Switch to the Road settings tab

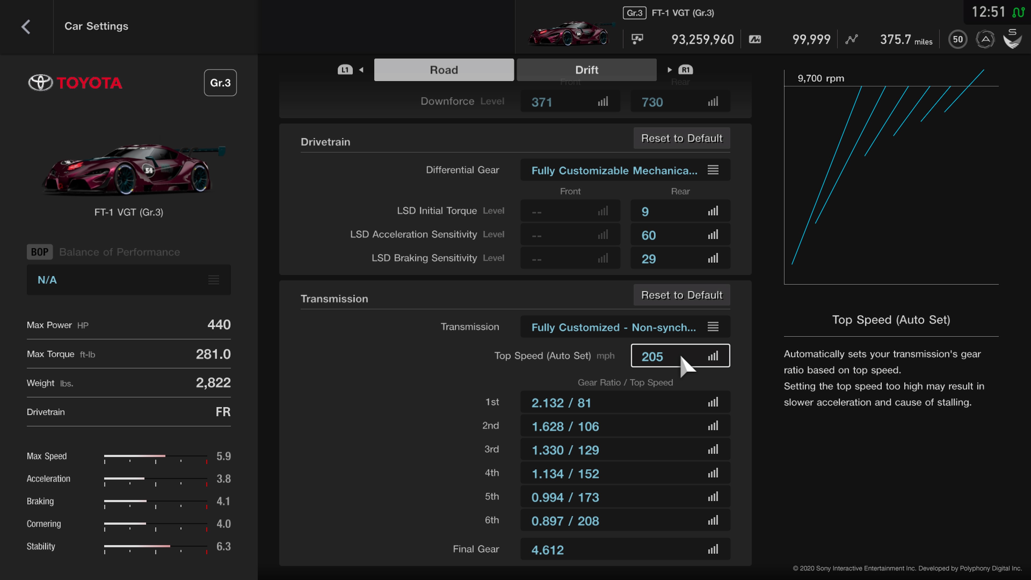point(444,70)
